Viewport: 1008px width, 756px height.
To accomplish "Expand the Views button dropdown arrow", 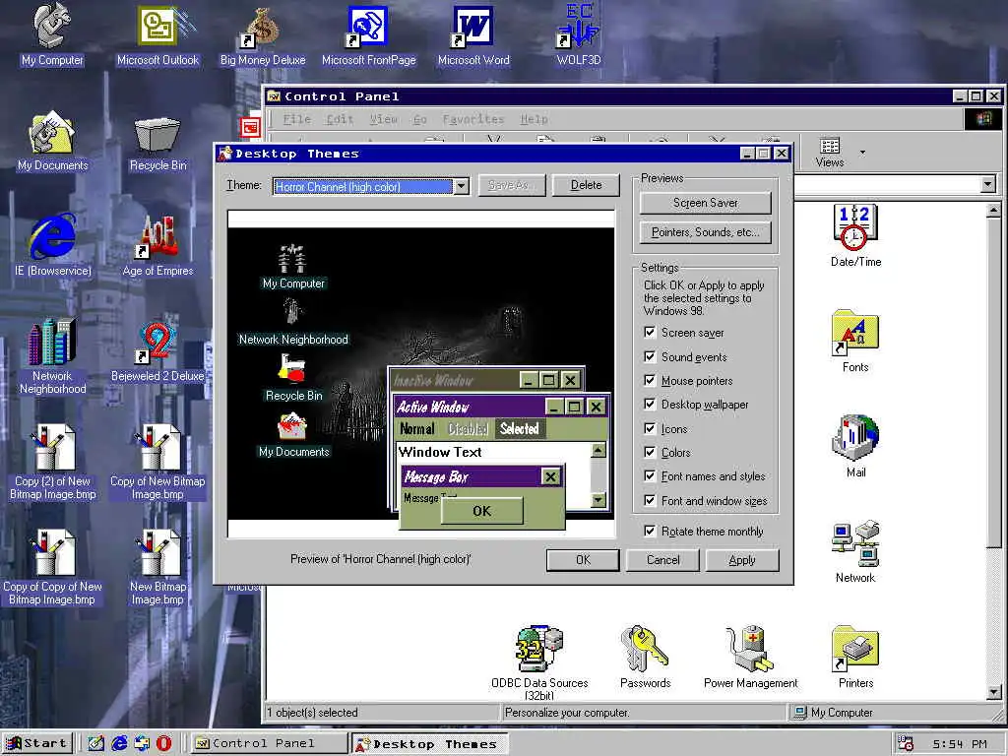I will (x=862, y=153).
